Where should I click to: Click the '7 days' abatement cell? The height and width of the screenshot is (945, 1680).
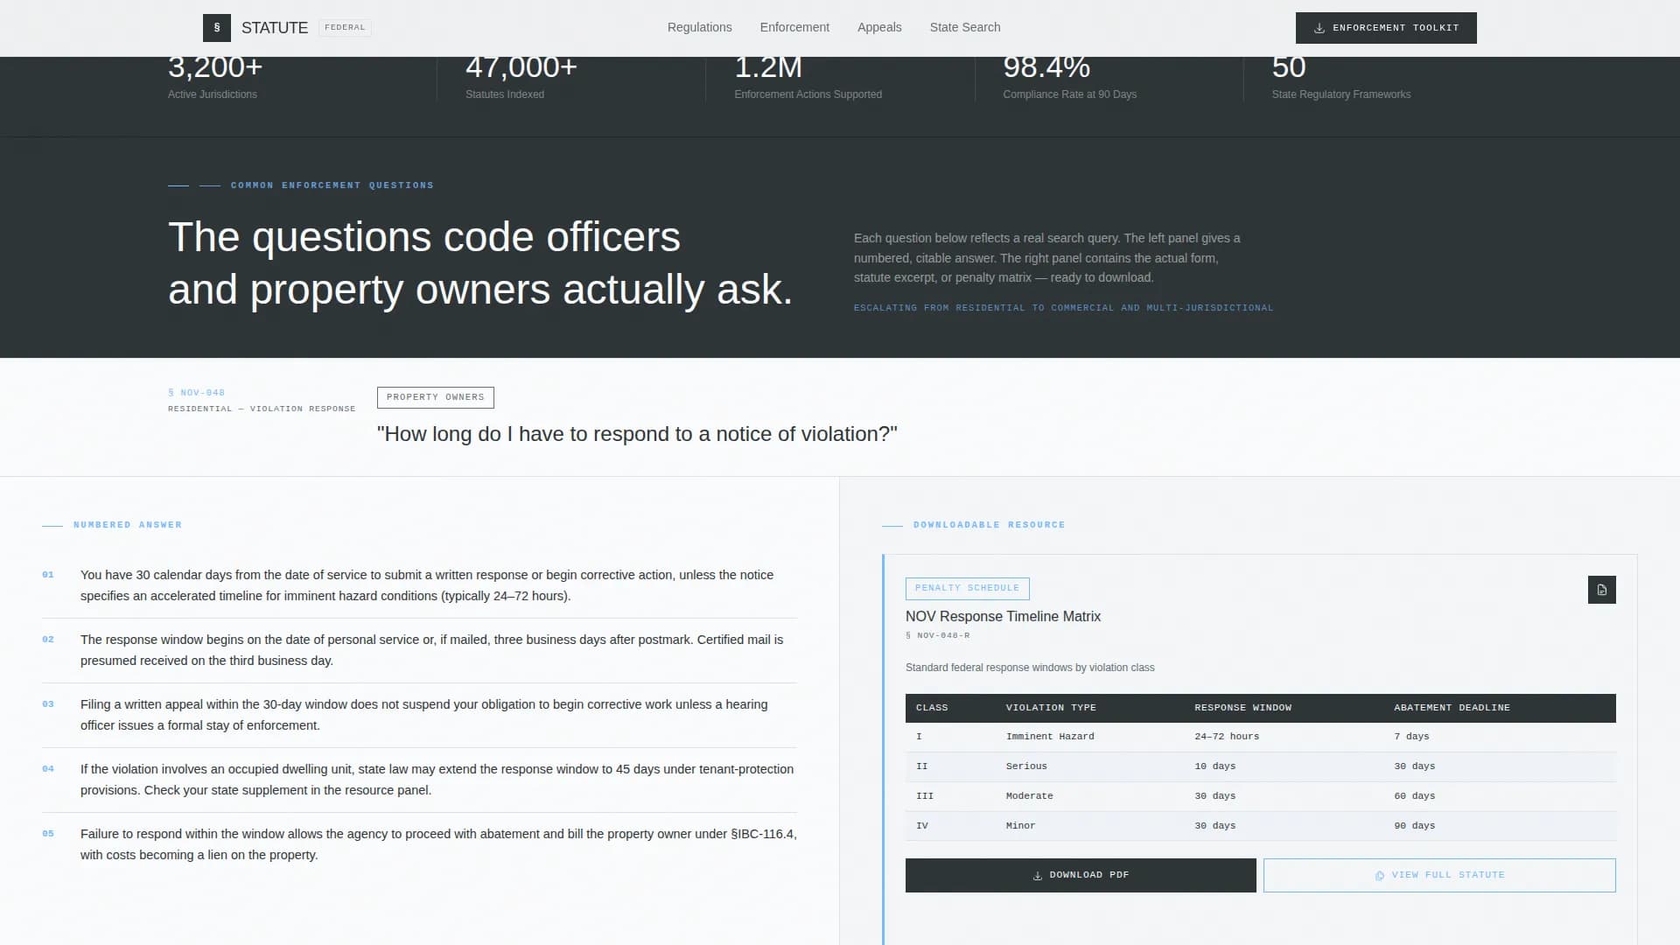(1411, 737)
